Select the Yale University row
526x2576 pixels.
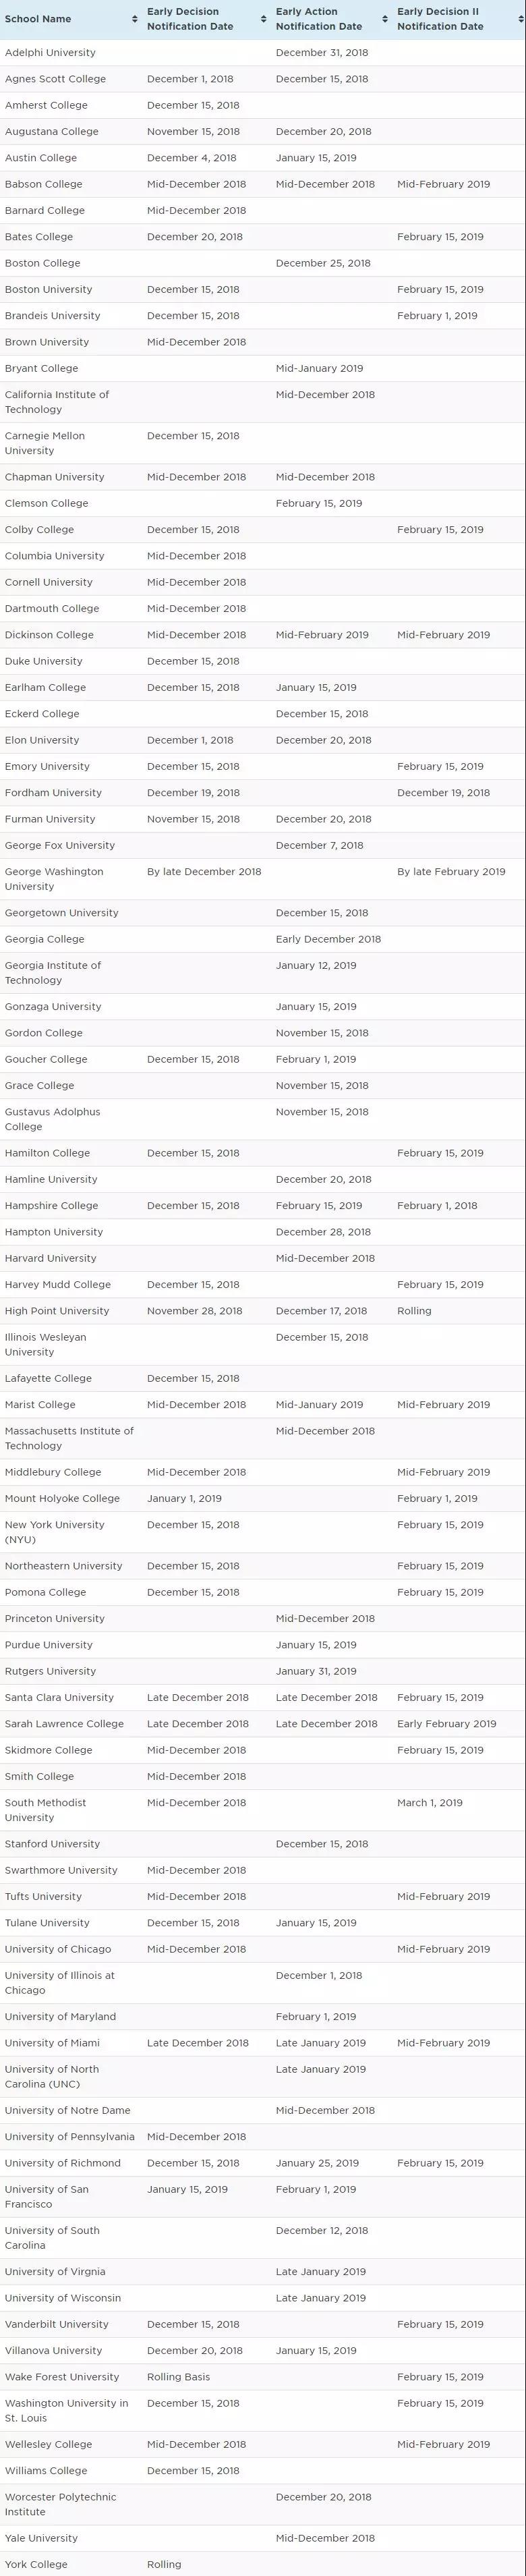(41, 2538)
